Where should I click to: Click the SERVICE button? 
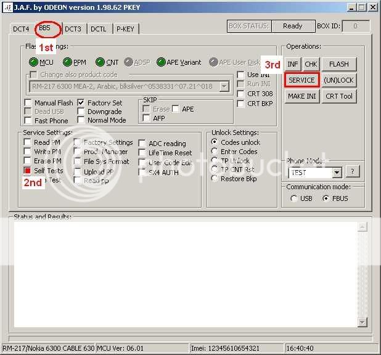pyautogui.click(x=301, y=80)
